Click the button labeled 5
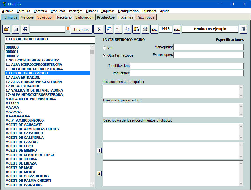The image size is (251, 190). (x=99, y=29)
